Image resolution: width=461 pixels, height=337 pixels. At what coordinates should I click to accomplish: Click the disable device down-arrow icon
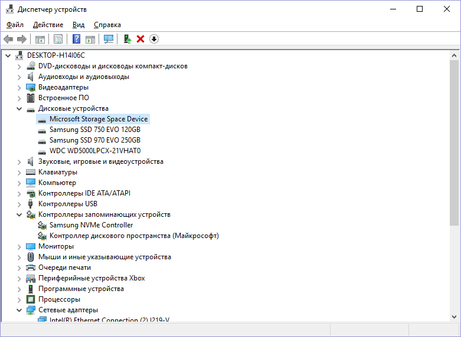click(154, 39)
